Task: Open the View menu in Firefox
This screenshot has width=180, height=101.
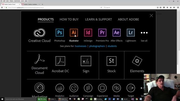Action: [x=8, y=1]
